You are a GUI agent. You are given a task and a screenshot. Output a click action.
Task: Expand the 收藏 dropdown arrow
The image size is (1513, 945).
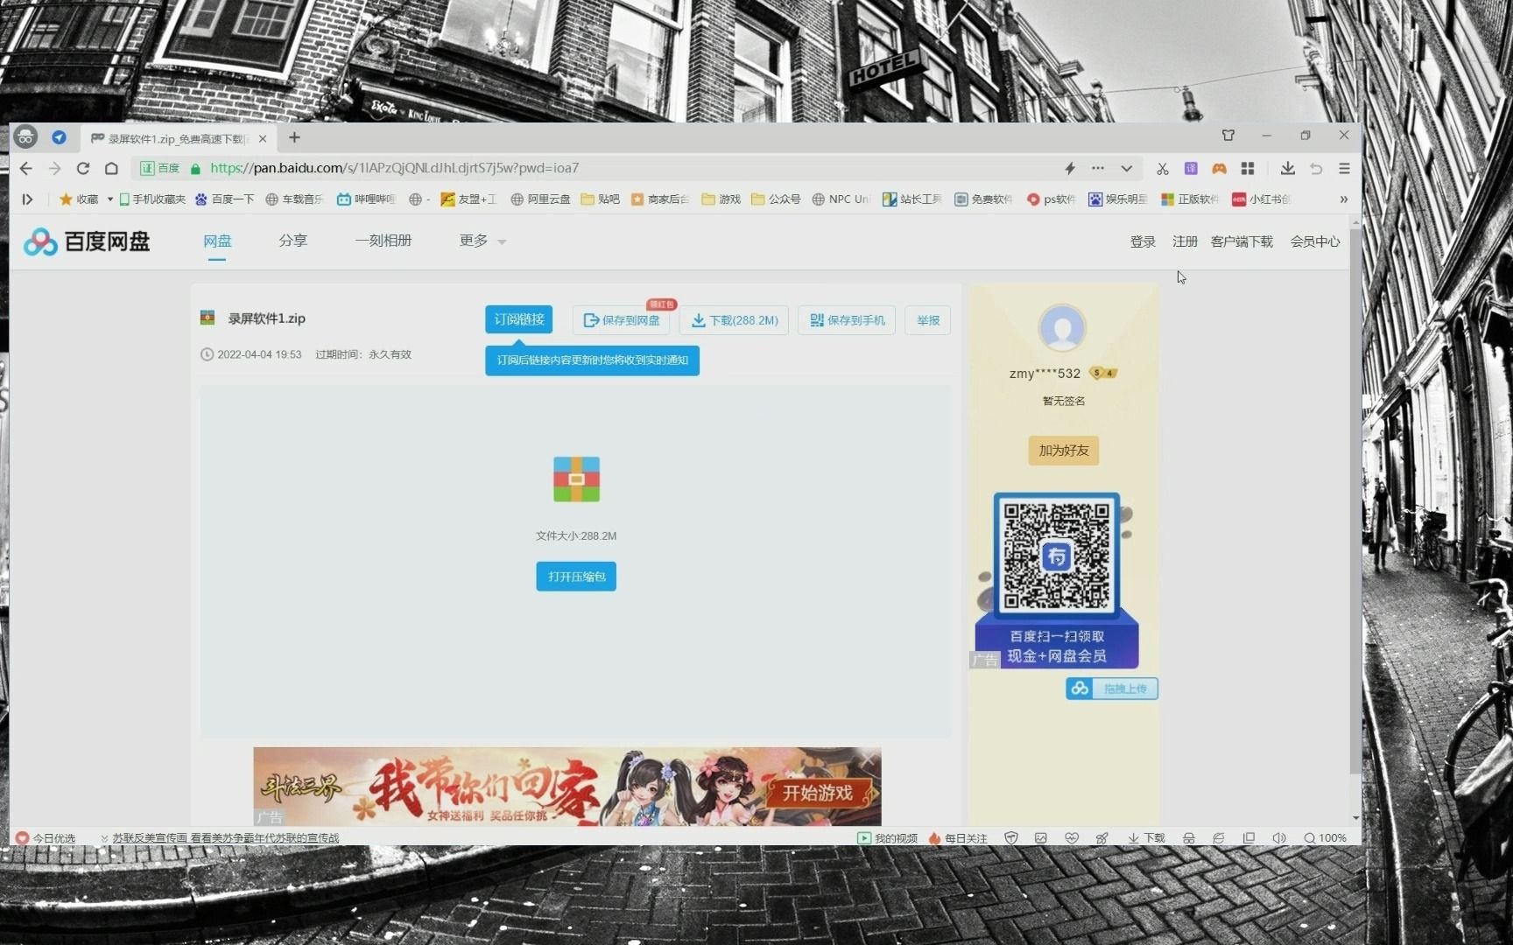109,199
